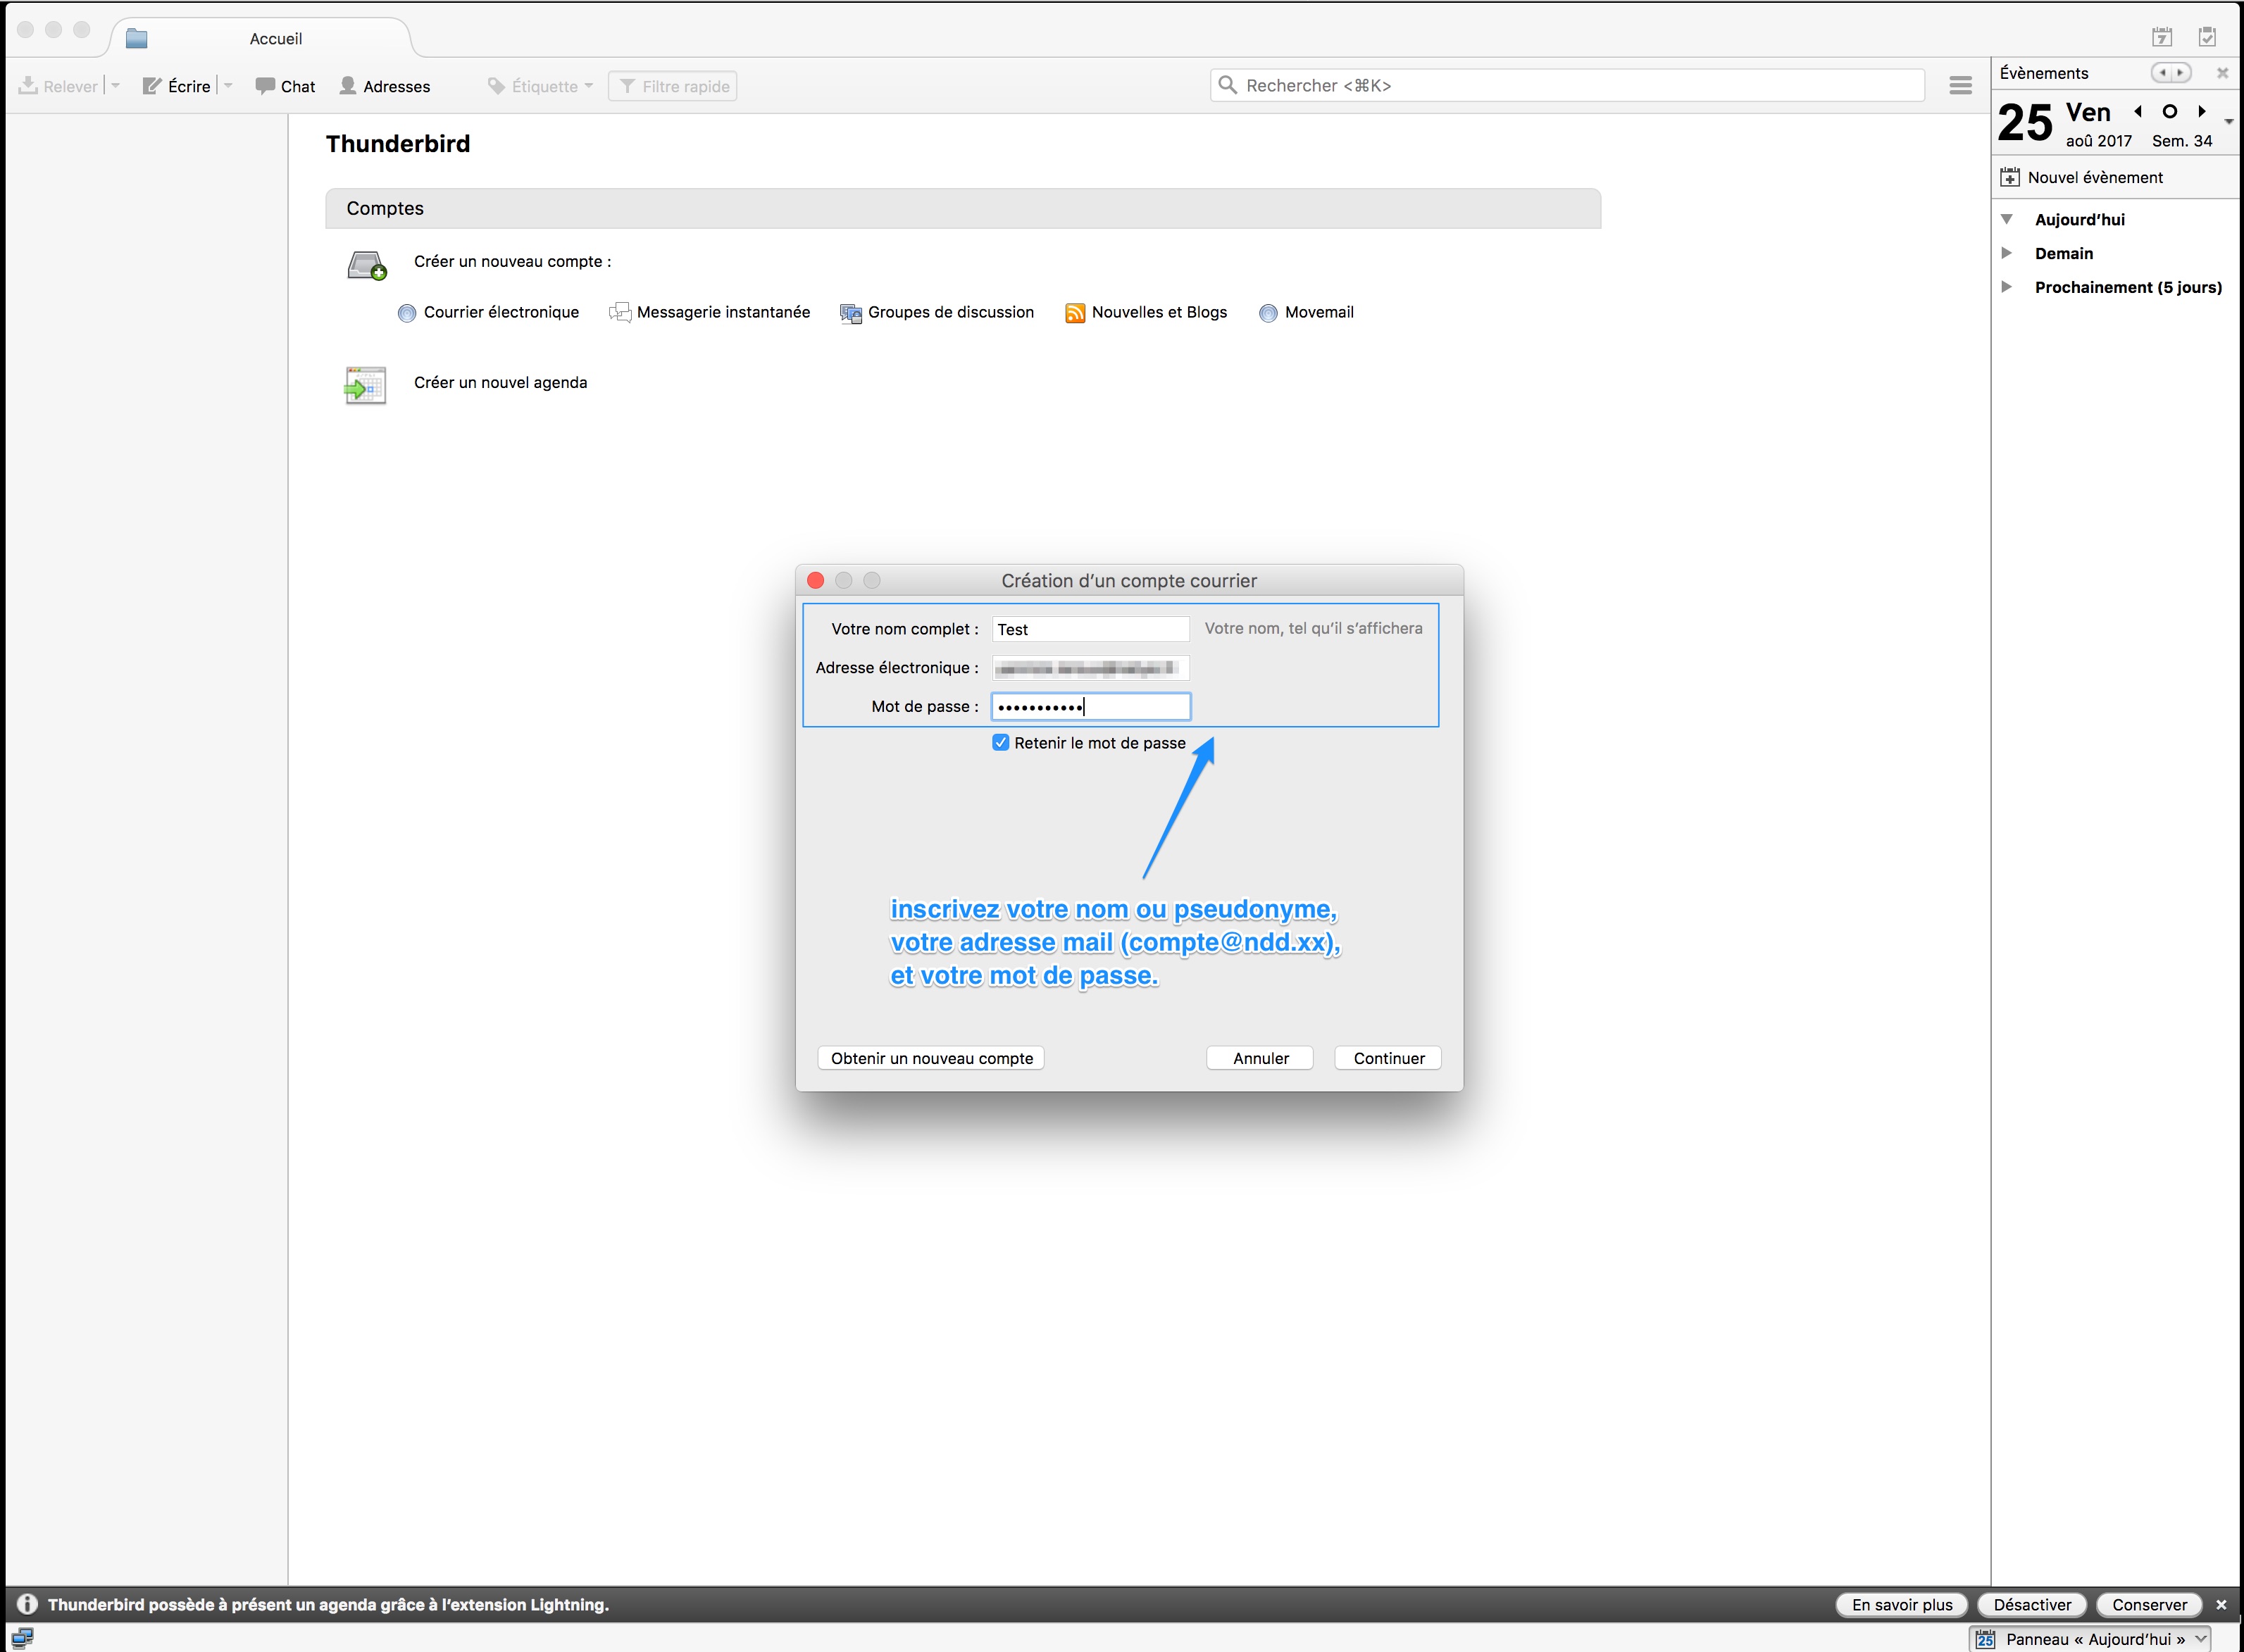Open the Panneau Aujourd'hui status menu
This screenshot has width=2244, height=1652.
click(2090, 1639)
